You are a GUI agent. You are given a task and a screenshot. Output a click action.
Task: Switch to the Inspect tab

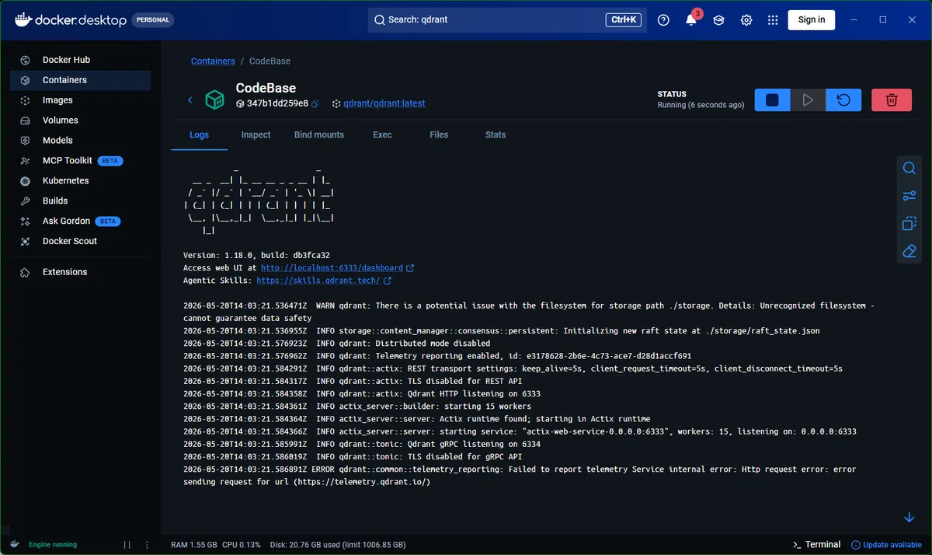click(x=256, y=134)
